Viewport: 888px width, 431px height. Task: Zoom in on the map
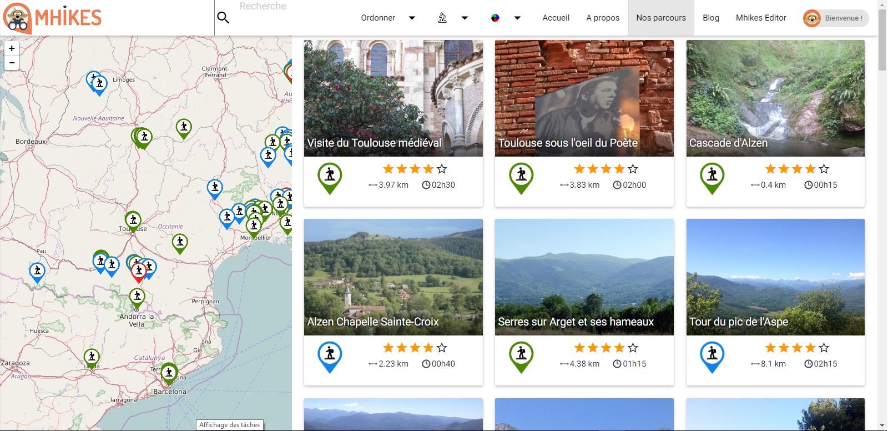(12, 48)
